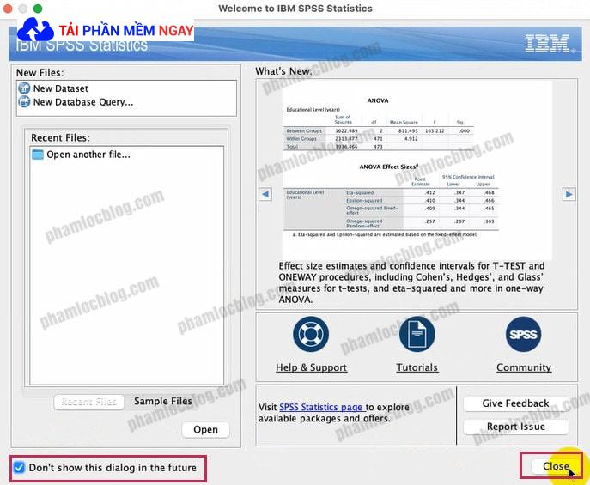Follow the Community link text
The width and height of the screenshot is (590, 485).
coord(524,367)
